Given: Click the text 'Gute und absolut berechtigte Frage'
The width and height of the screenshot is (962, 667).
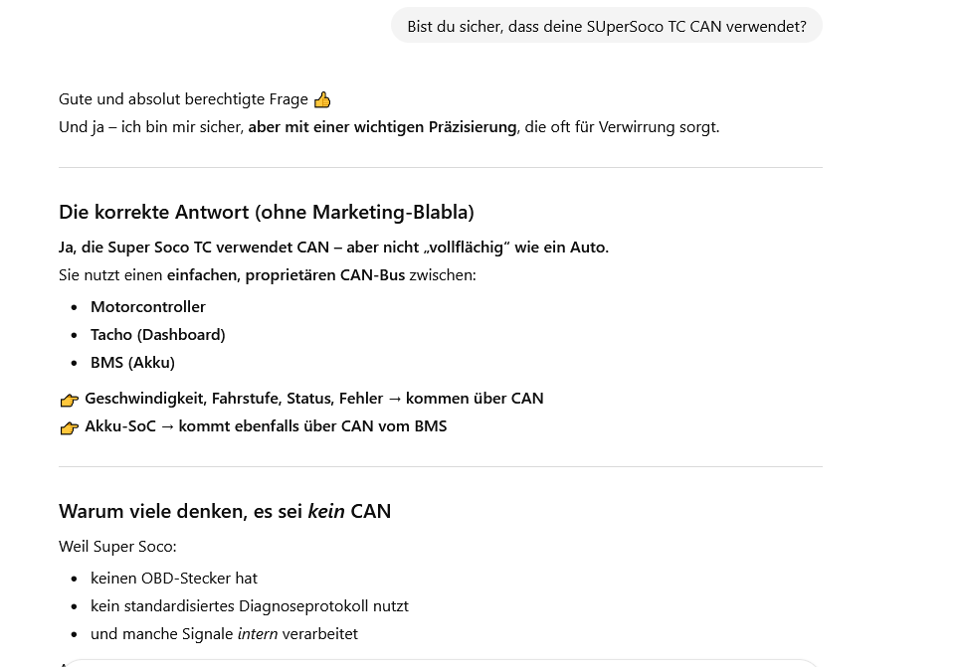Looking at the screenshot, I should [x=183, y=98].
